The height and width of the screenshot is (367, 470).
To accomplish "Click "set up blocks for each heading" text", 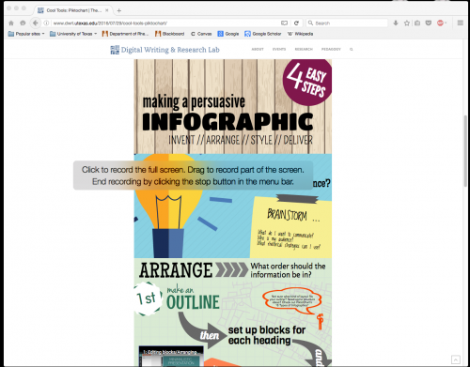I will coord(267,335).
